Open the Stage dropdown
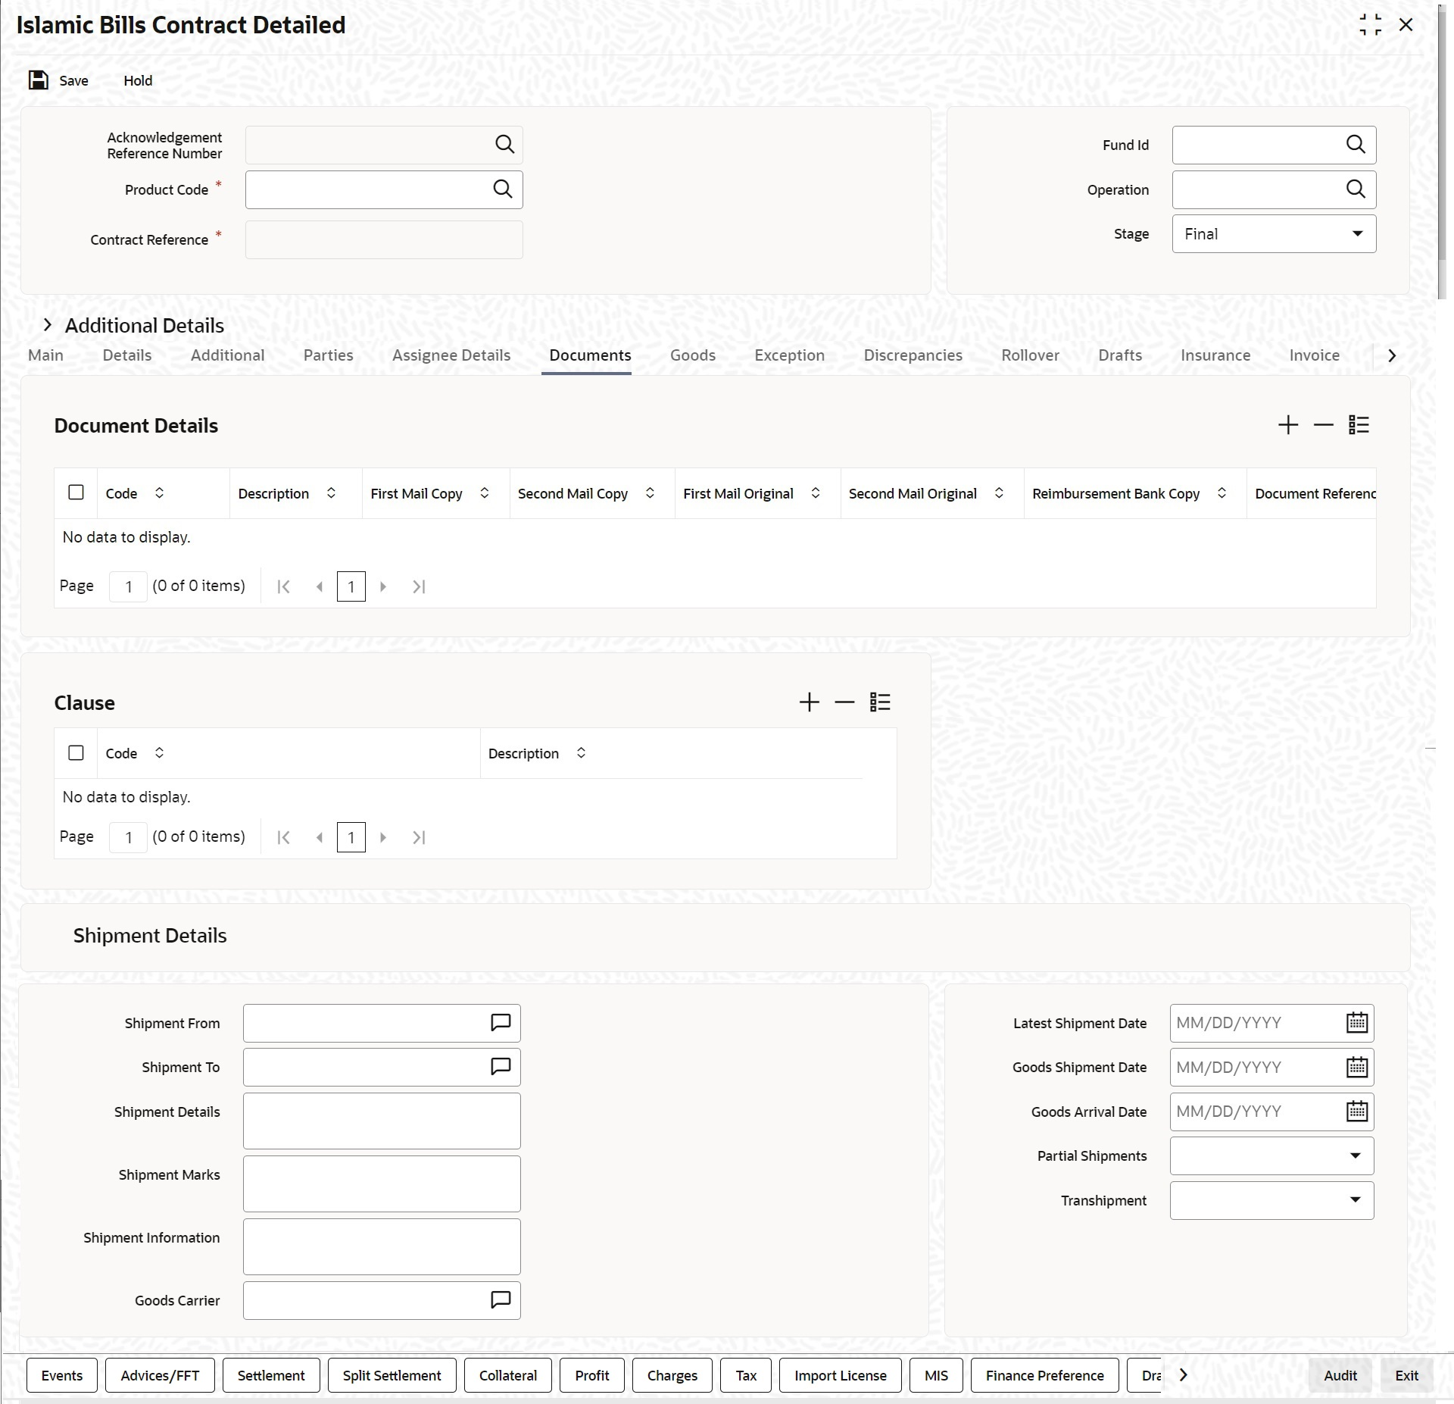This screenshot has height=1404, width=1454. click(1274, 234)
